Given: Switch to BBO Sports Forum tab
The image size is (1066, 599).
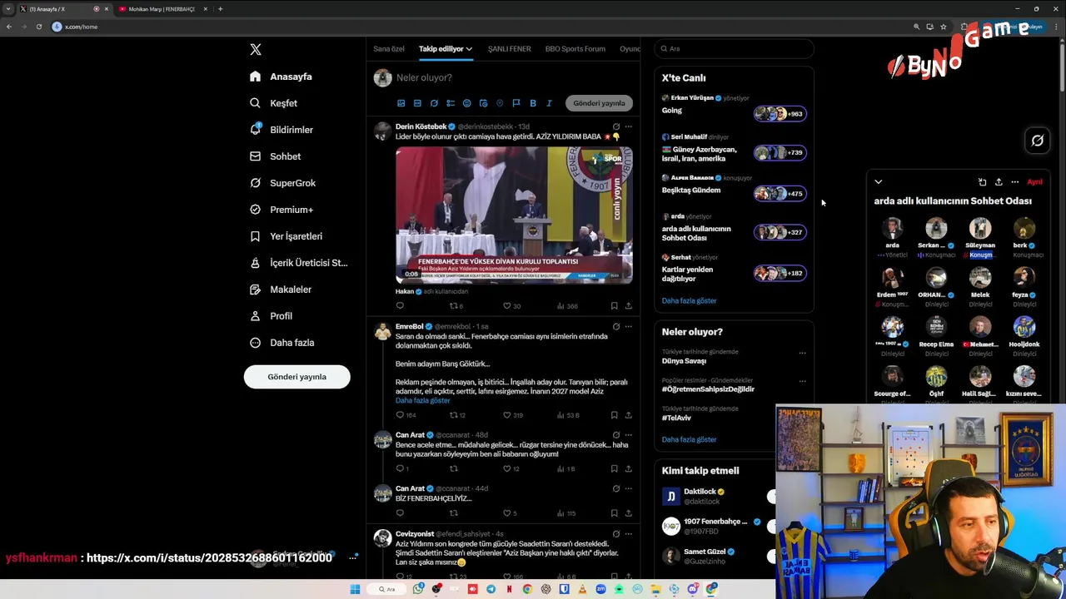Looking at the screenshot, I should pos(575,49).
